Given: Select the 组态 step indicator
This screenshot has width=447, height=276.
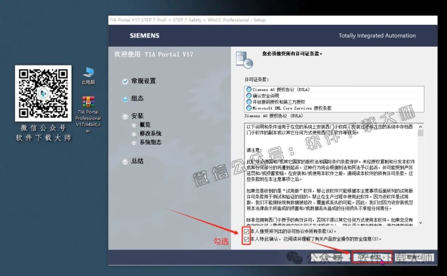Looking at the screenshot, I should 124,99.
